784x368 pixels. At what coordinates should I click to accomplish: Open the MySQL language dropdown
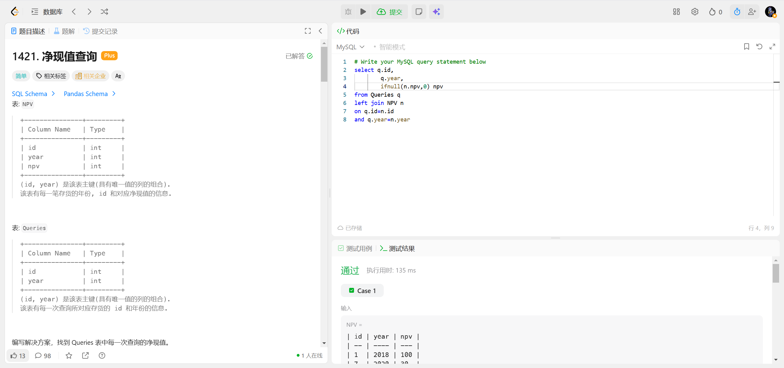(350, 47)
